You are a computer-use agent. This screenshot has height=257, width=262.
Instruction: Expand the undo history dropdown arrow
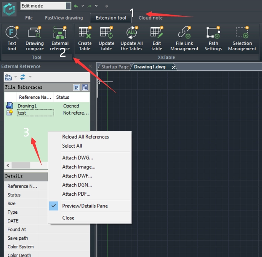[83, 6]
